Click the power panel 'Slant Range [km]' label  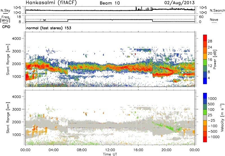8,59
